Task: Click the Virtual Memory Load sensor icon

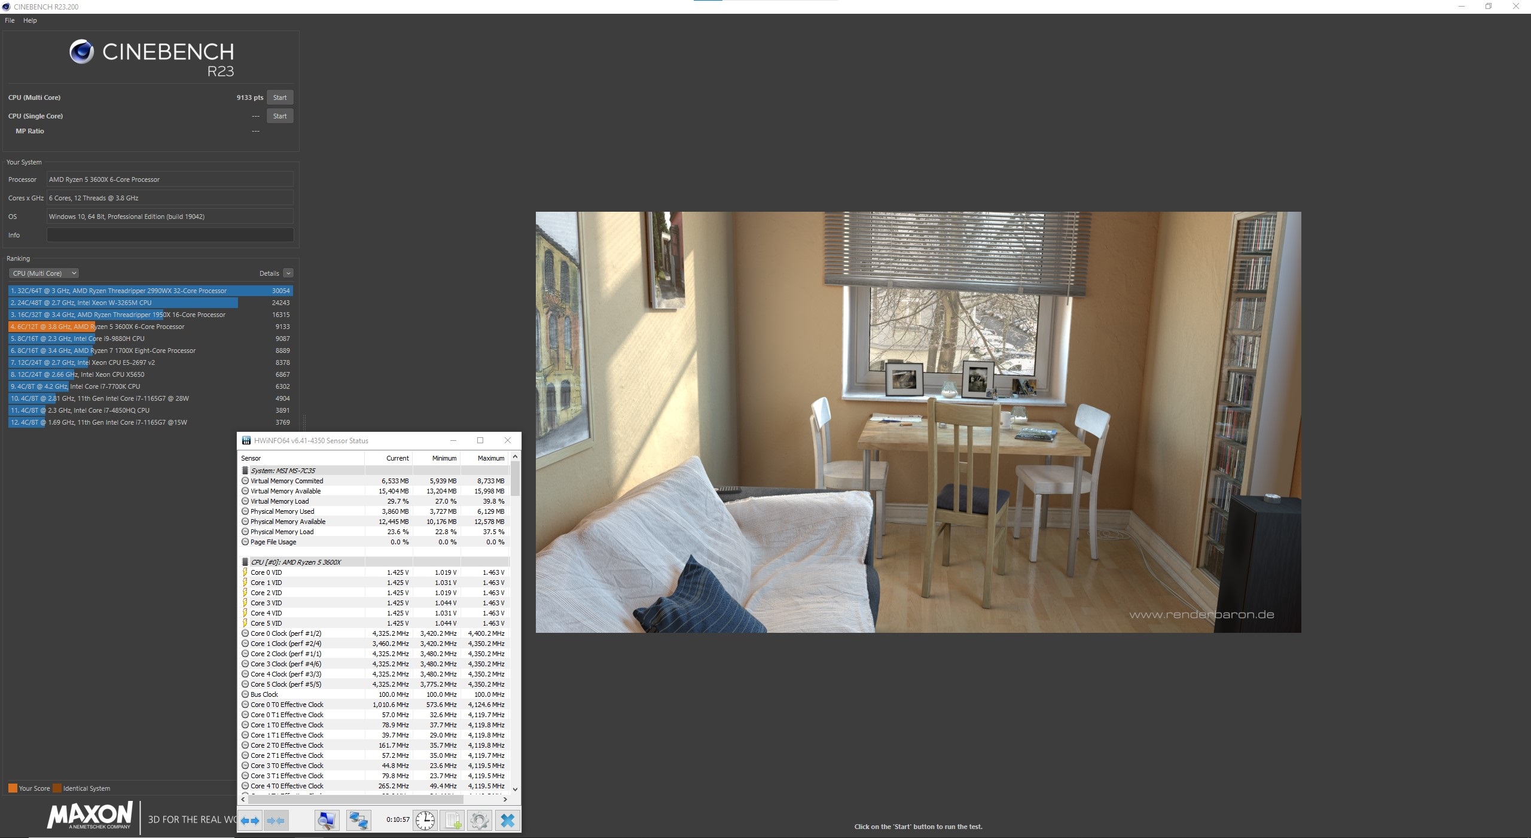Action: point(245,501)
